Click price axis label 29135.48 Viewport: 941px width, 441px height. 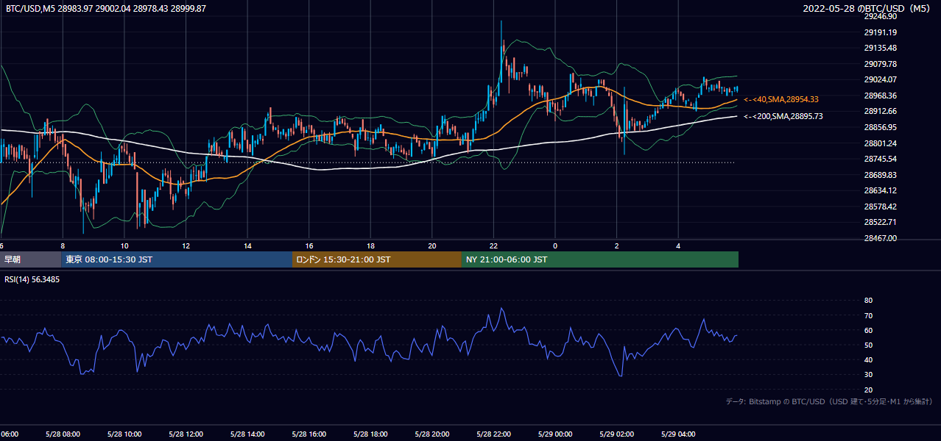click(x=880, y=48)
